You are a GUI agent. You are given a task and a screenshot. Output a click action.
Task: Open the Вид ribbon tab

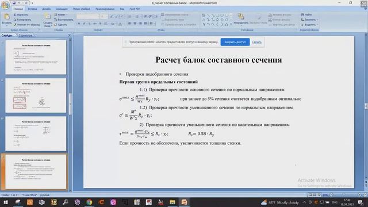[122, 9]
